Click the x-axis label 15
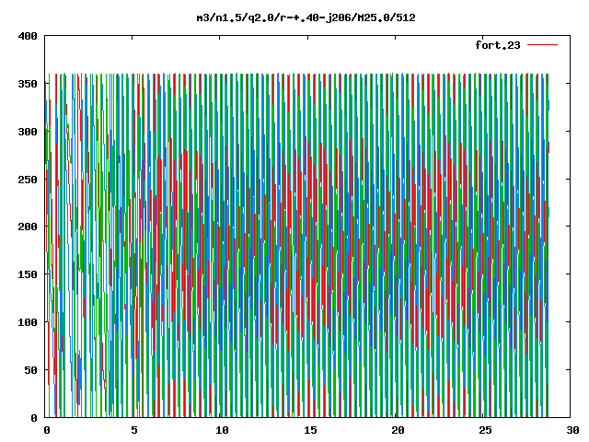Image resolution: width=589 pixels, height=442 pixels. (310, 430)
